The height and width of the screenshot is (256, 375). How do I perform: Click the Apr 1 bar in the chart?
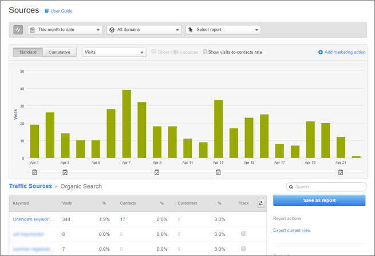[x=34, y=141]
